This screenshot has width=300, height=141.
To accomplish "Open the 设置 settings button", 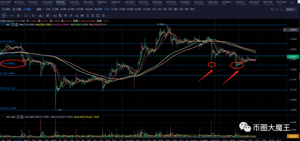I will pos(16,9).
